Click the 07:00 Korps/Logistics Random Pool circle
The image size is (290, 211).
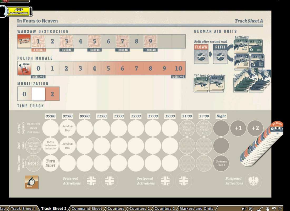(x=67, y=128)
